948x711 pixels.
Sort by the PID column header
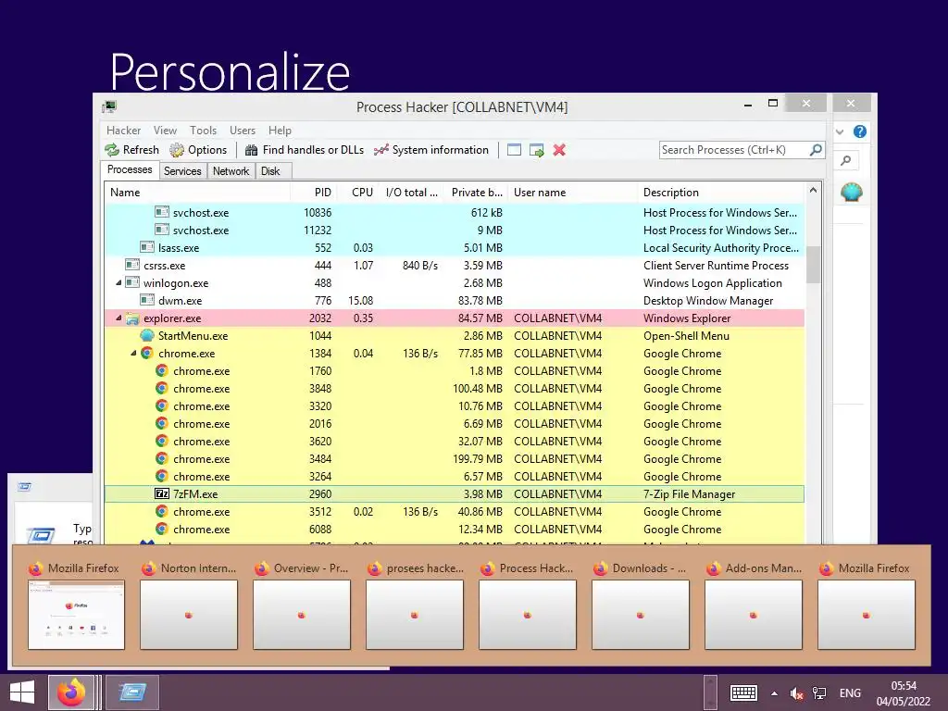tap(314, 193)
